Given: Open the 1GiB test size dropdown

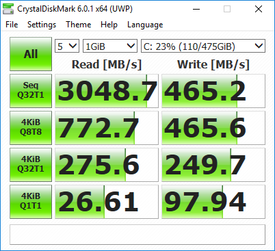Looking at the screenshot, I should [x=110, y=46].
